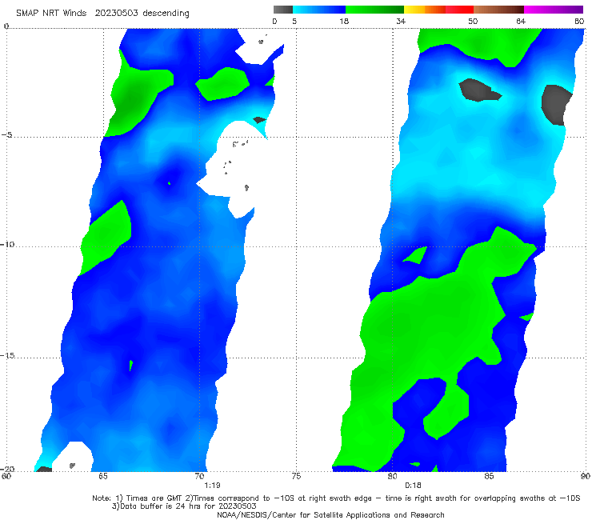Click the green 18–34 color bar segment
Screen dimensions: 592x520
click(374, 10)
